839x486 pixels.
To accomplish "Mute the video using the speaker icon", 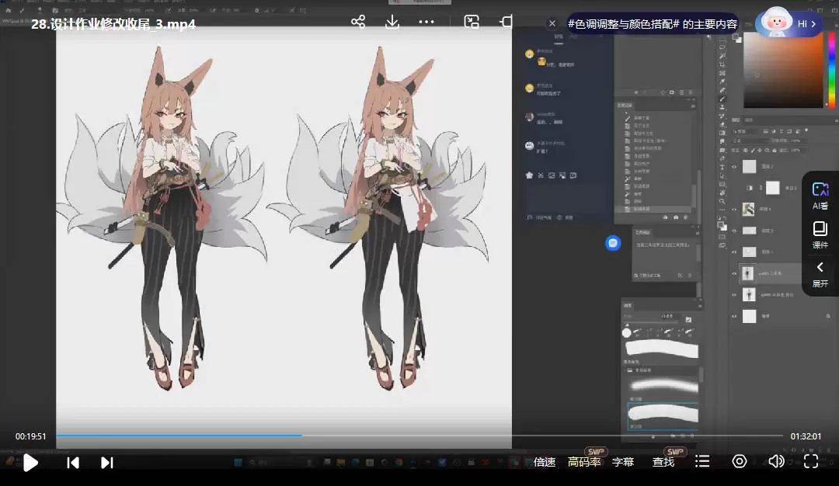I will click(776, 461).
